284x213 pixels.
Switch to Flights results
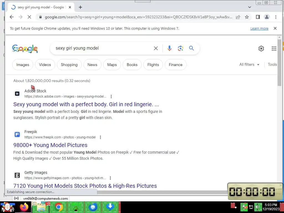coord(153,65)
